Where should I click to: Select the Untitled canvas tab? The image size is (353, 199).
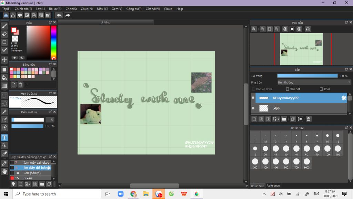coord(105,22)
